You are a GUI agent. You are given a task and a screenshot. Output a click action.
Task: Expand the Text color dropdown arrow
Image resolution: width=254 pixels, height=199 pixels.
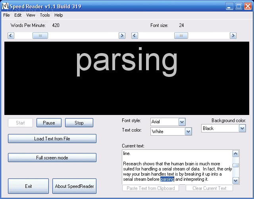pos(188,132)
